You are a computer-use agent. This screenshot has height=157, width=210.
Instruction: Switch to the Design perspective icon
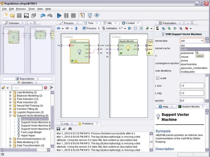[x=82, y=16]
